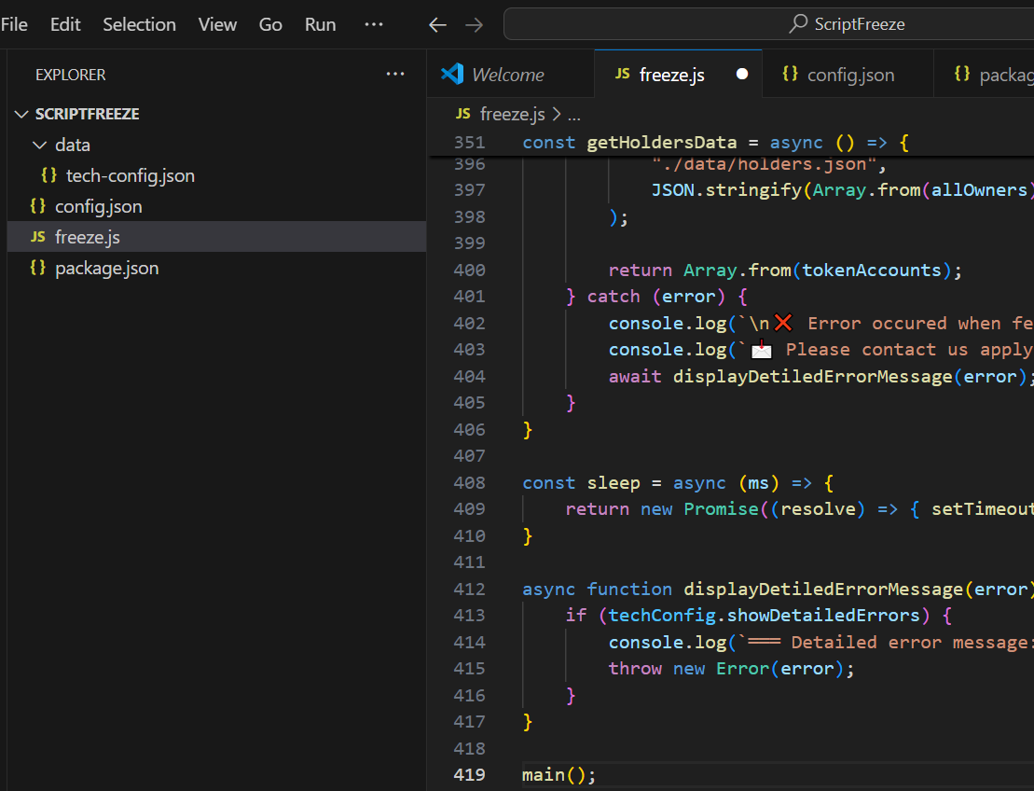This screenshot has width=1034, height=791.
Task: Open tech-config.json in the explorer
Action: pyautogui.click(x=216, y=175)
